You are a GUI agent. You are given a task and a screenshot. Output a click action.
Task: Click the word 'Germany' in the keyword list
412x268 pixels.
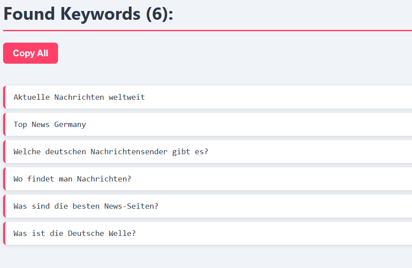point(70,125)
